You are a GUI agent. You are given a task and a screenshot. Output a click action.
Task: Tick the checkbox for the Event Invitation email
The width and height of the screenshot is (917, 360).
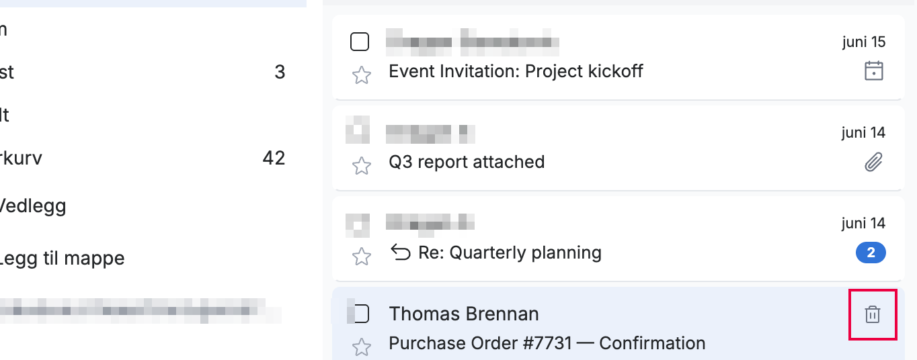[360, 42]
